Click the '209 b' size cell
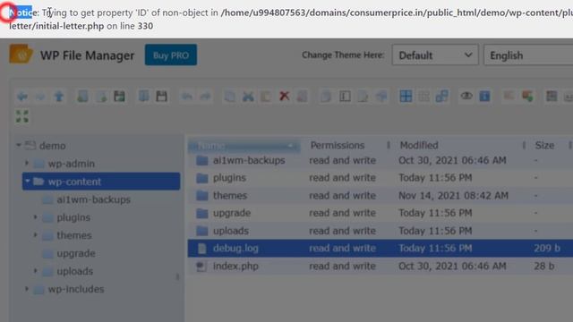The width and height of the screenshot is (573, 322). (x=547, y=249)
